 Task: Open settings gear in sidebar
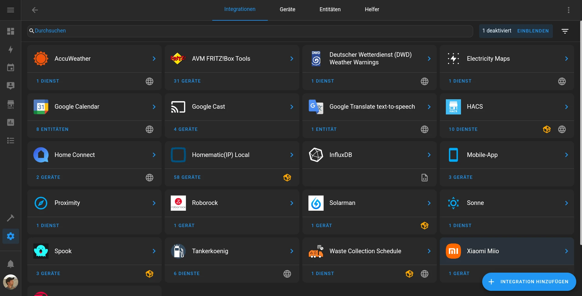click(11, 236)
